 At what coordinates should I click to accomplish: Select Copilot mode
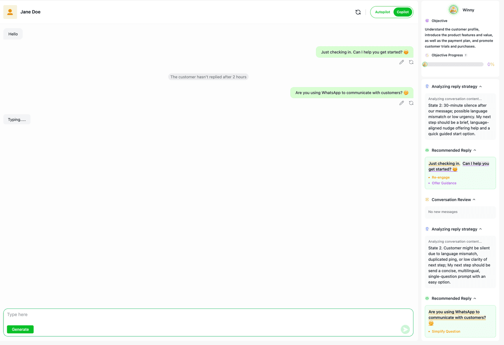(403, 12)
